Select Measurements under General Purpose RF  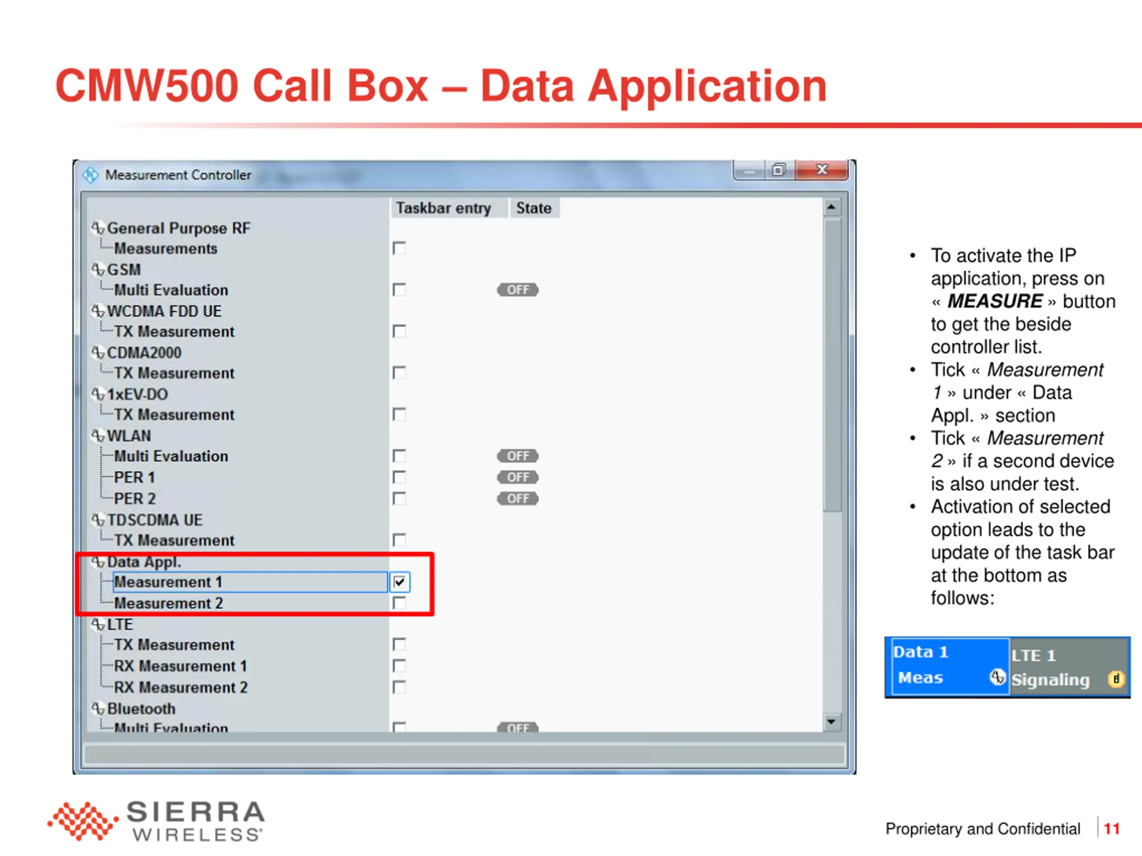coord(166,248)
